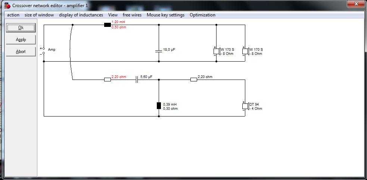Open the Optimization menu
Viewport: 367px width, 180px height.
pos(202,15)
